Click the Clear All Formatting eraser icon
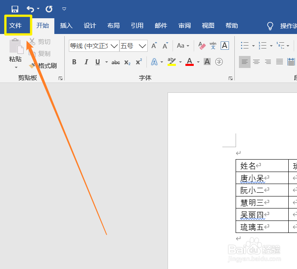 tap(202, 46)
